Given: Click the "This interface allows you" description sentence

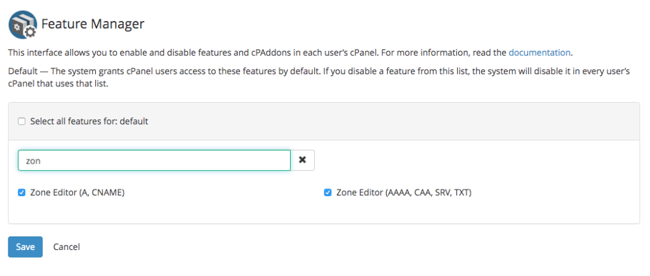Looking at the screenshot, I should pos(190,53).
